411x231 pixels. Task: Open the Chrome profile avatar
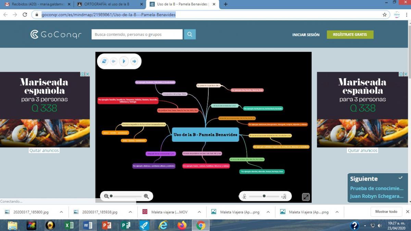pos(397,15)
